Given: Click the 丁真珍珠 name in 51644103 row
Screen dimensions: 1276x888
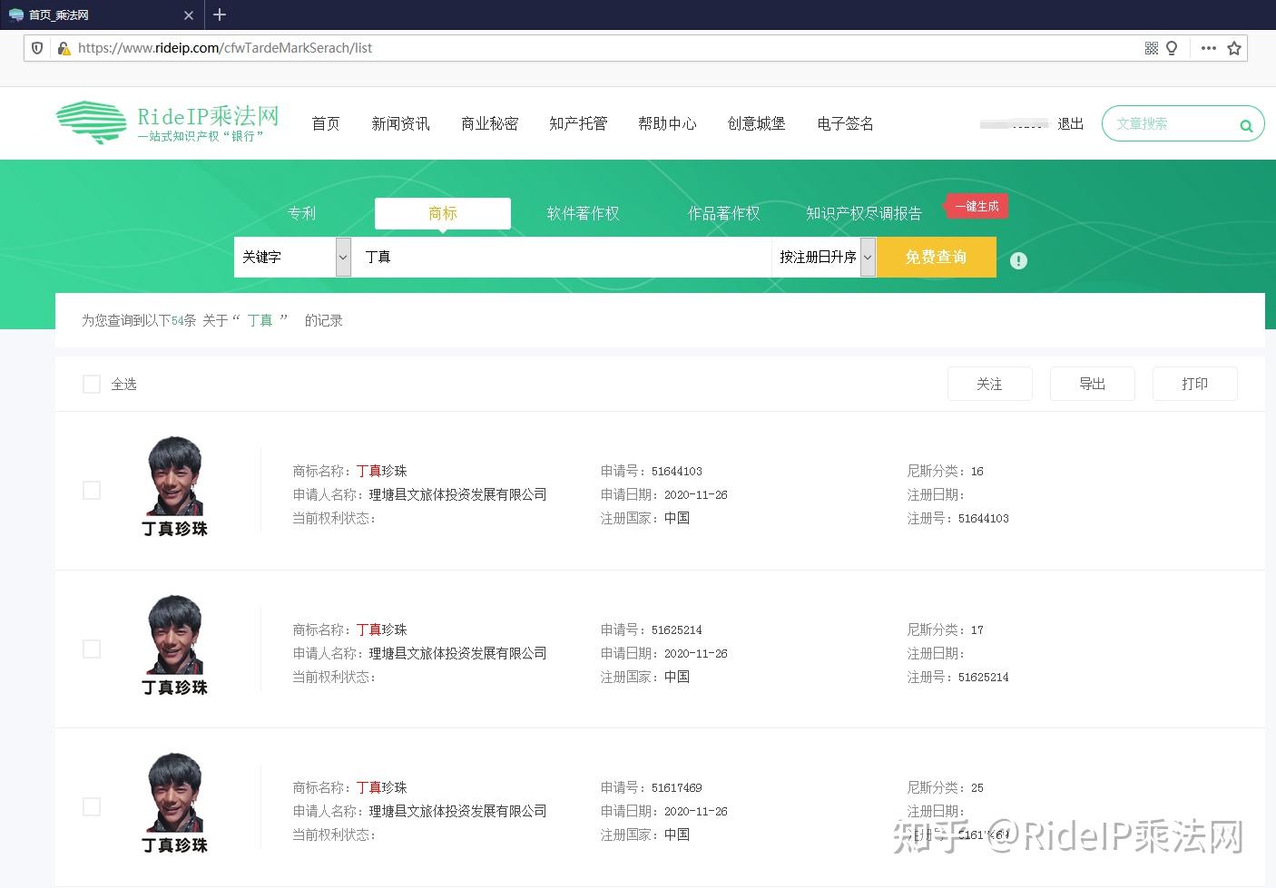Looking at the screenshot, I should [382, 471].
